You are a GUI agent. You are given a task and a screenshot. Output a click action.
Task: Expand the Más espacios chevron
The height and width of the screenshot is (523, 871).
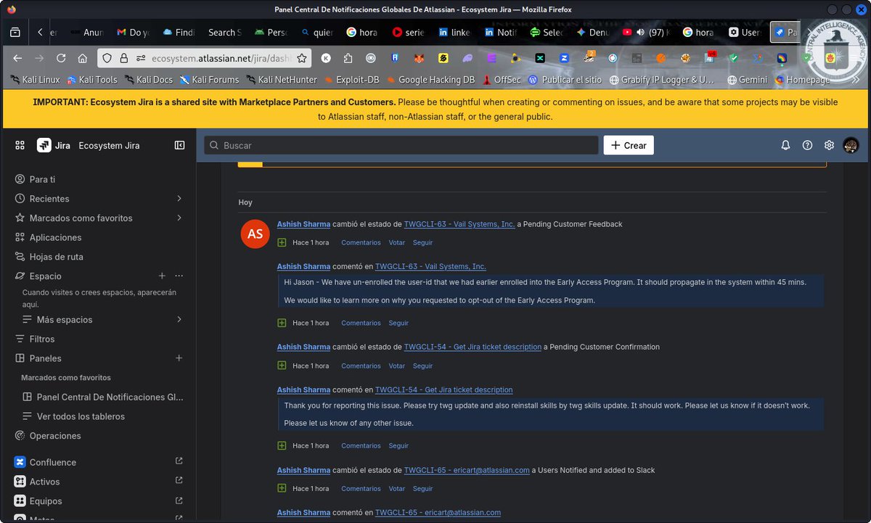pos(179,319)
